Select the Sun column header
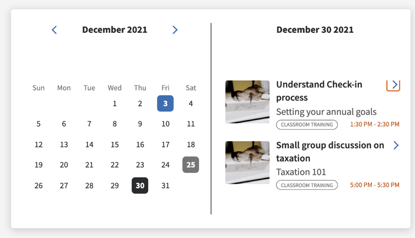This screenshot has width=415, height=238. pyautogui.click(x=38, y=88)
